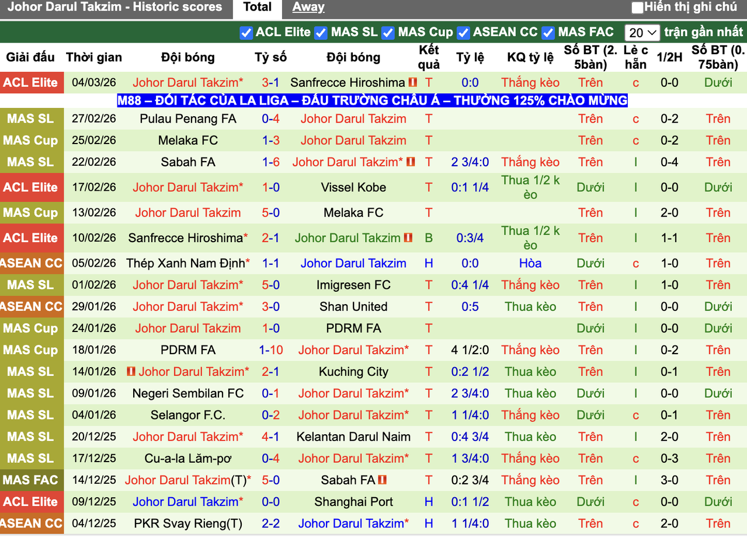The width and height of the screenshot is (747, 538).
Task: Open Shanghai Port team page
Action: (x=353, y=501)
